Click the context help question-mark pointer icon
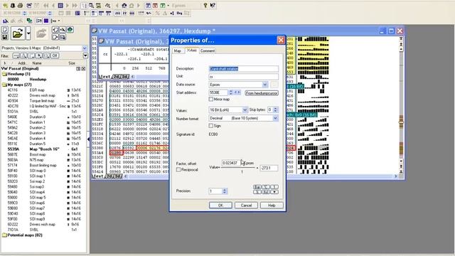The image size is (455, 256). click(x=213, y=5)
